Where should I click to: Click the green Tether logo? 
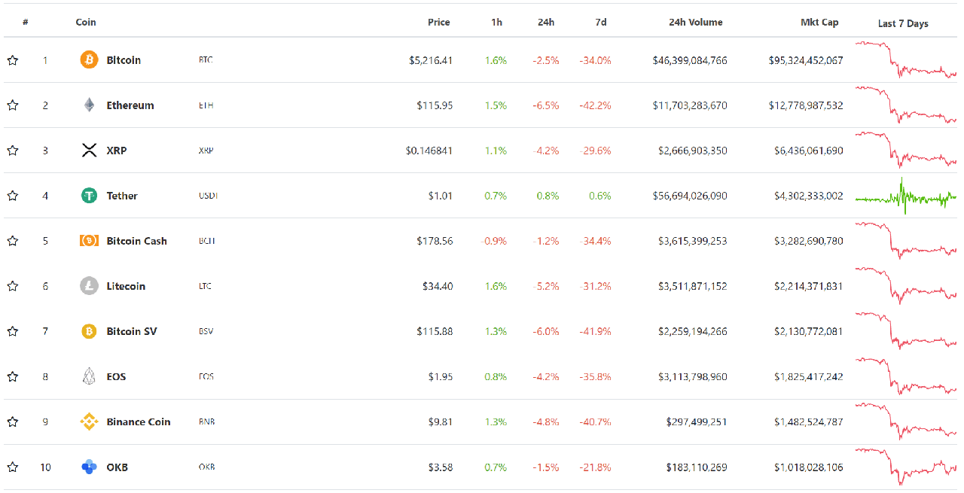click(89, 196)
